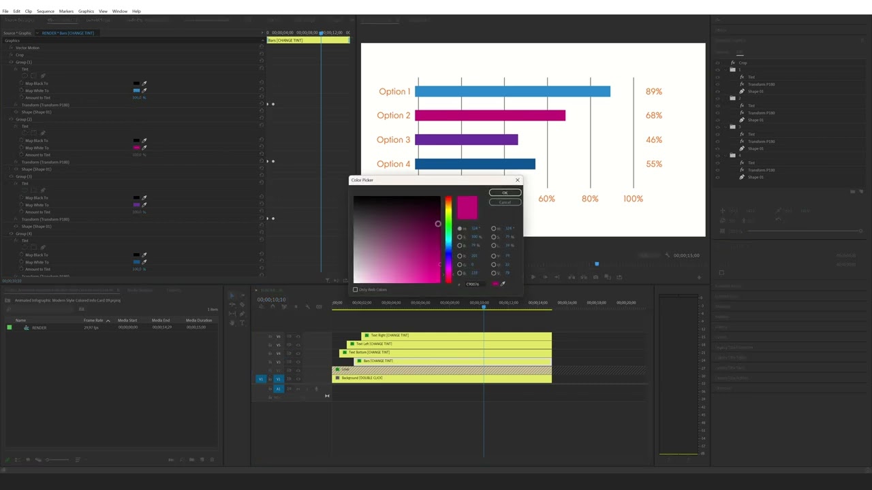
Task: Click the A1 voice-over microphone icon
Action: point(315,389)
